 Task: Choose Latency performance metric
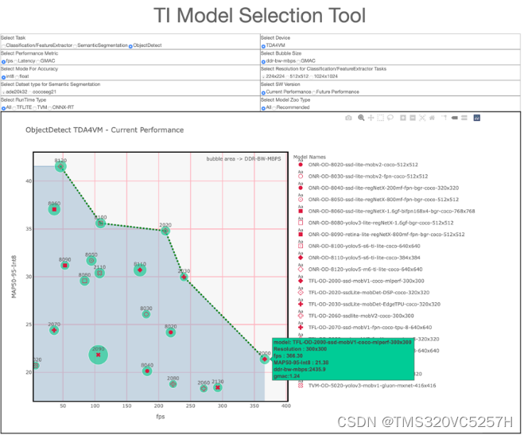(x=15, y=62)
